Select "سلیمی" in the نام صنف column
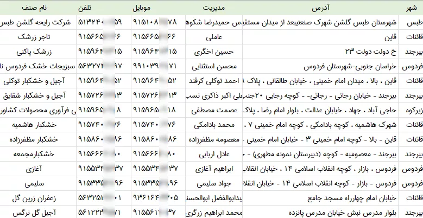423x218 pixels. 34,184
